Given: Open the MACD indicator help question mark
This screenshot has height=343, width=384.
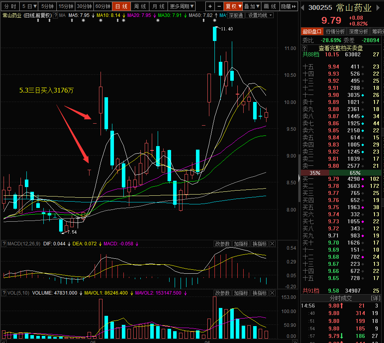Looking at the screenshot, I should [x=4, y=244].
